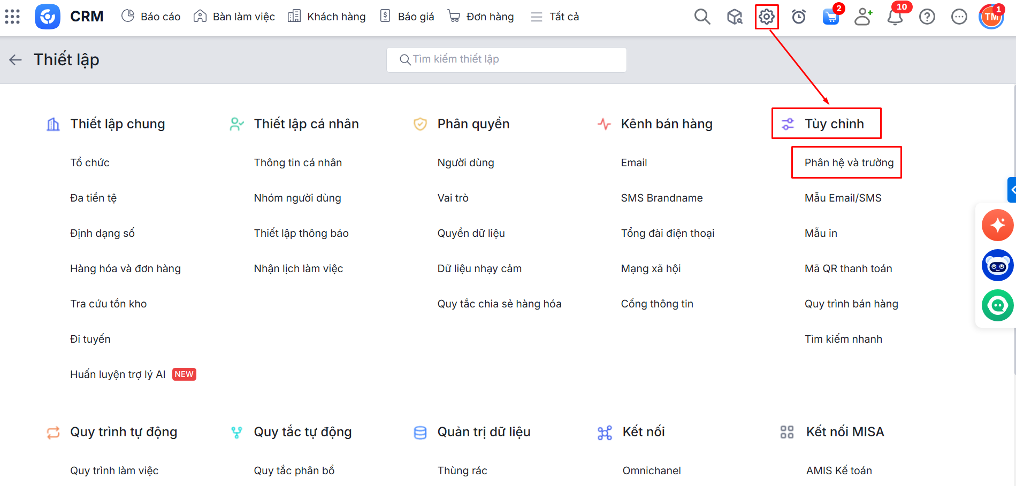Open Dữ liệu nhạy cảm
Viewport: 1016px width, 486px height.
pos(479,268)
